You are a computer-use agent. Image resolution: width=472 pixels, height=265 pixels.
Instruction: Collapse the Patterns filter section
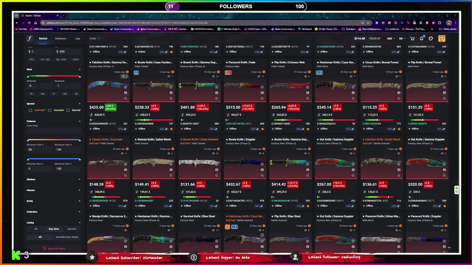coord(79,121)
